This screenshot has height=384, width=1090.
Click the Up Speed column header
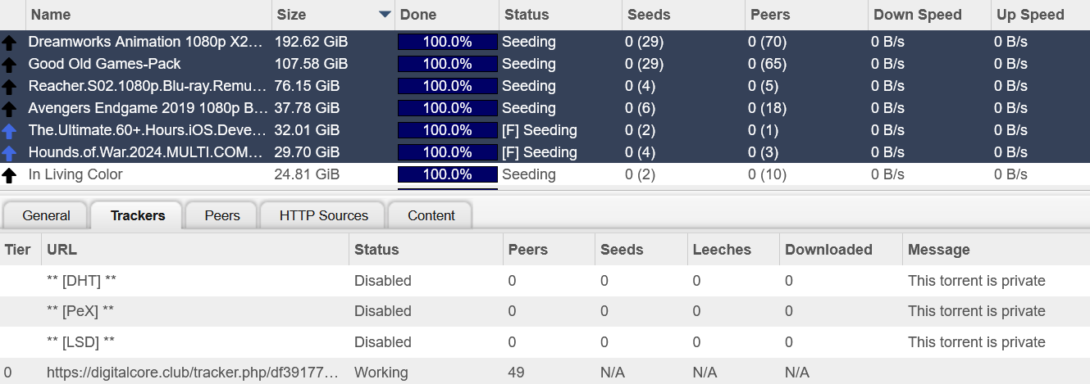point(1028,15)
